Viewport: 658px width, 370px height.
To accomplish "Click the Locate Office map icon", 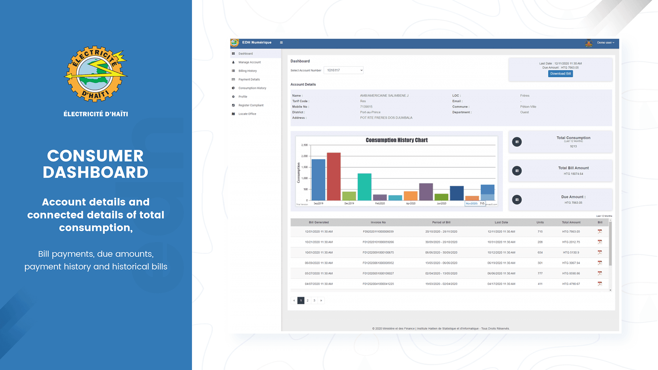I will tap(233, 114).
